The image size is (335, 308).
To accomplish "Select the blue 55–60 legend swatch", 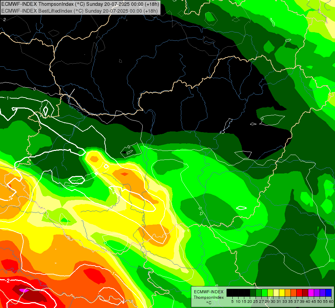I will (x=328, y=293).
